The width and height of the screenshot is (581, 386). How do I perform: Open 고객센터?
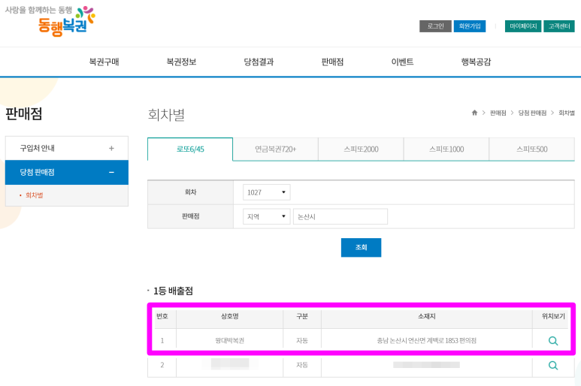pyautogui.click(x=558, y=26)
